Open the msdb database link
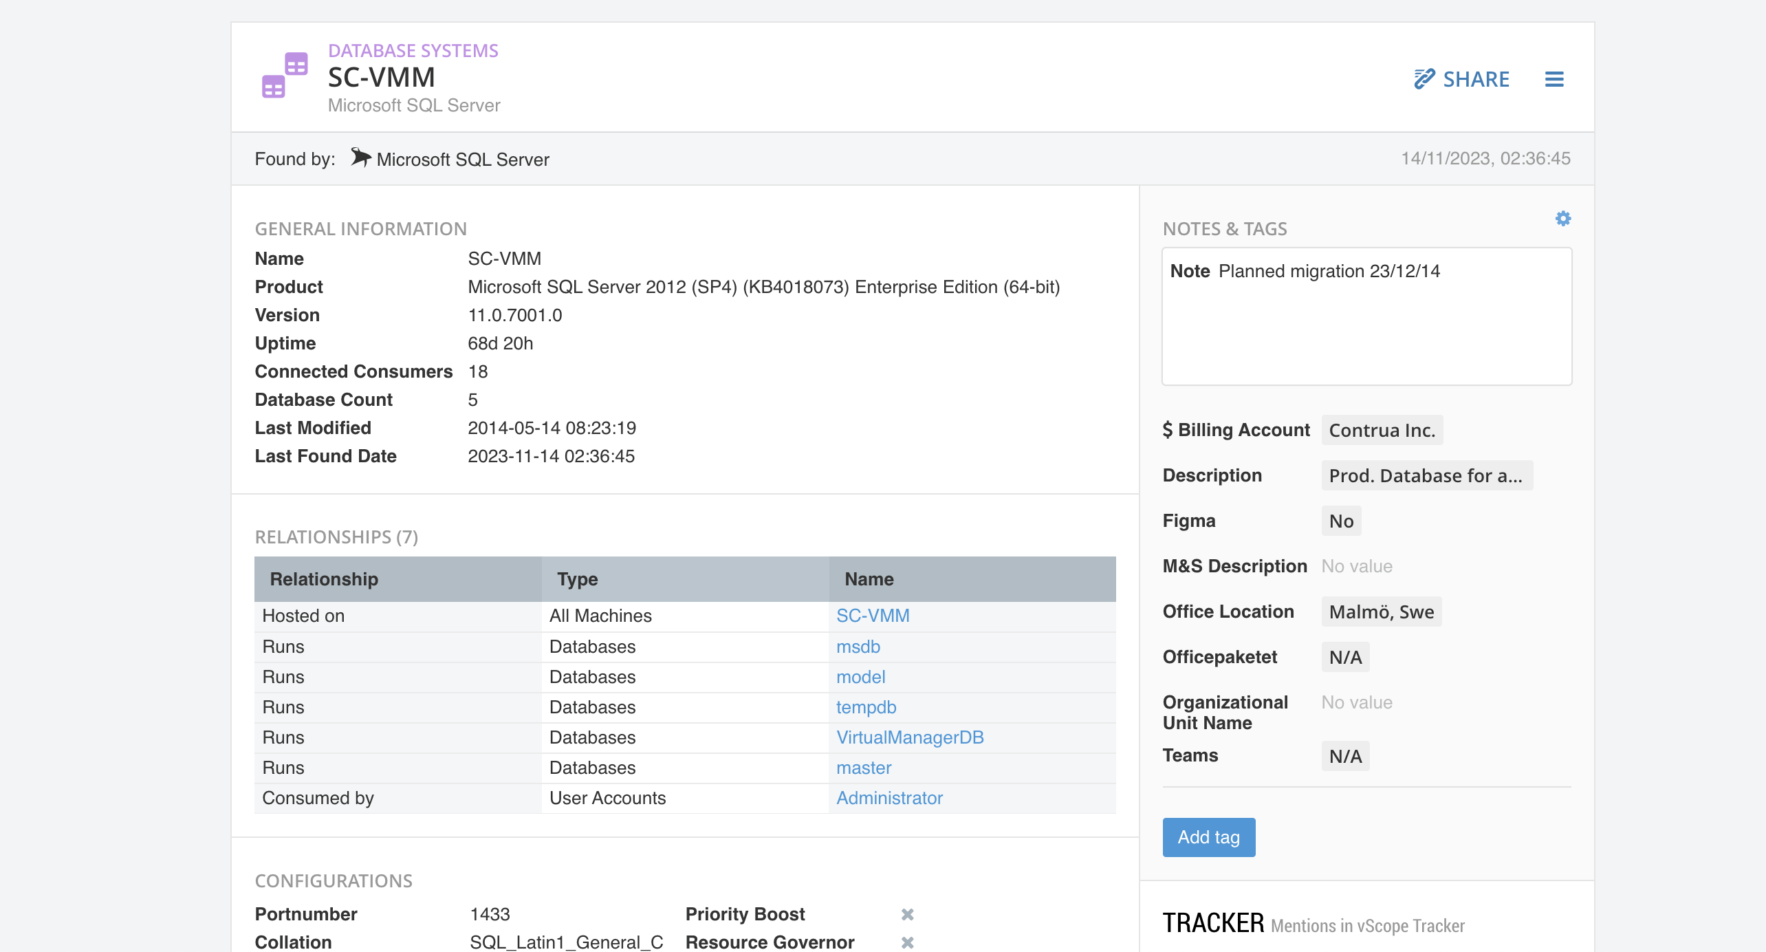 point(858,647)
